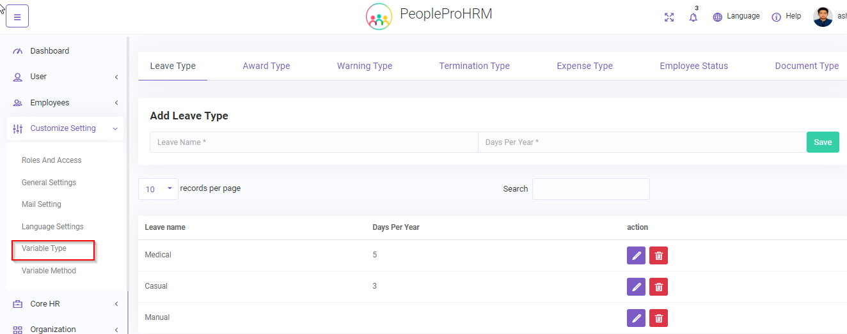Switch to the Award Type tab

[266, 66]
